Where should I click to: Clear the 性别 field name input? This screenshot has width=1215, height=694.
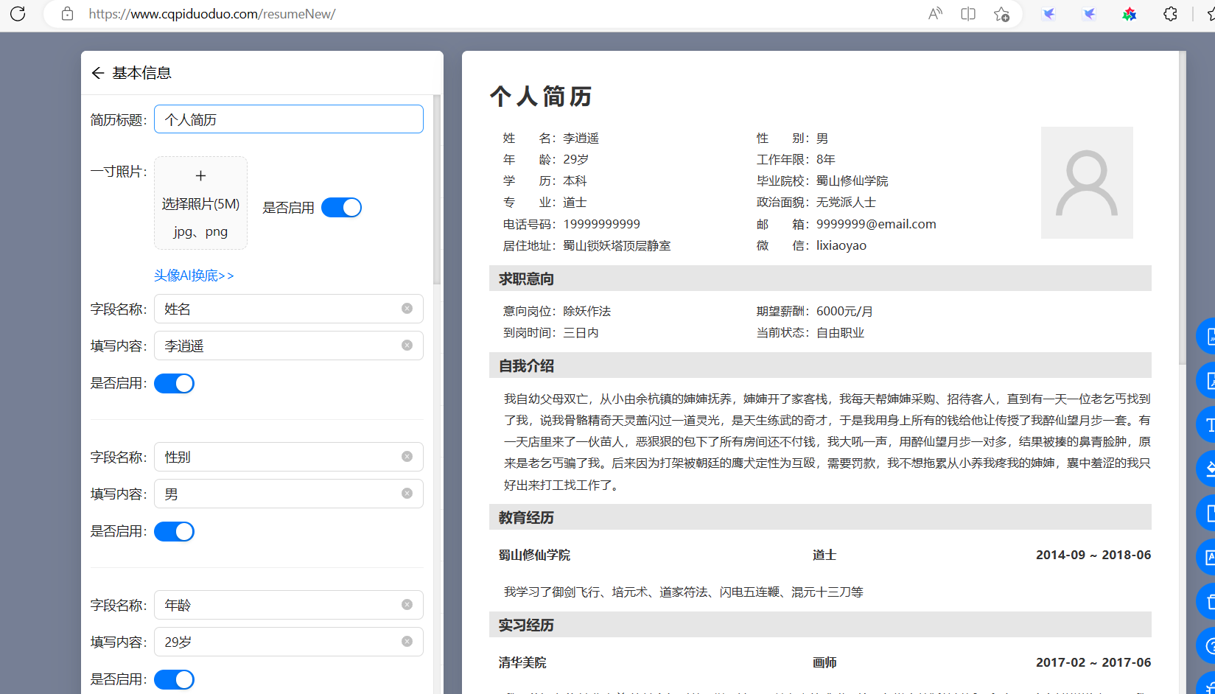click(407, 457)
